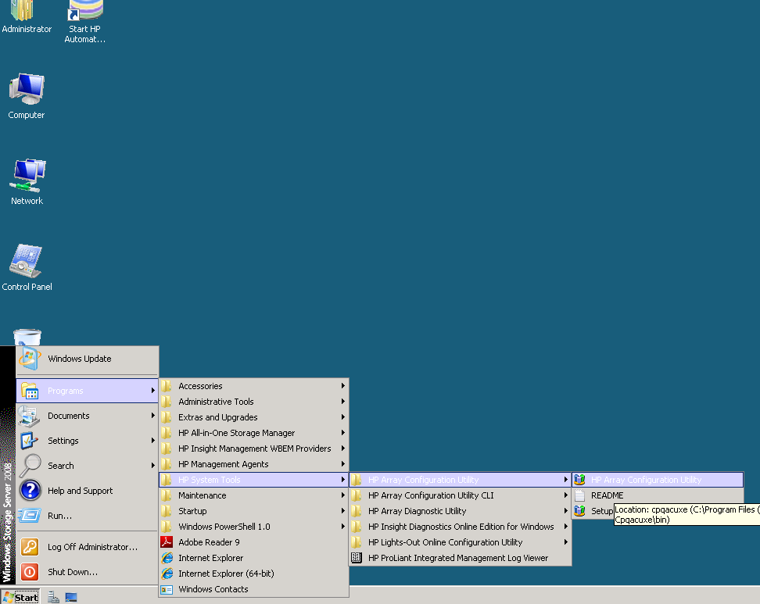Viewport: 760px width, 604px height.
Task: Open the Control Panel desktop icon
Action: 26,260
